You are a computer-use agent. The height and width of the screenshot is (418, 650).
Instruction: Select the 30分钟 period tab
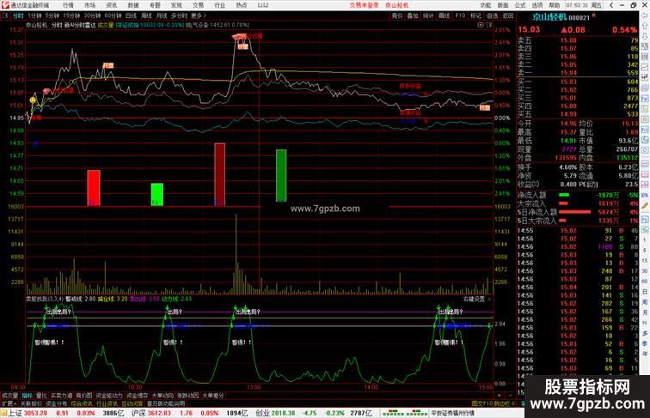coord(92,15)
